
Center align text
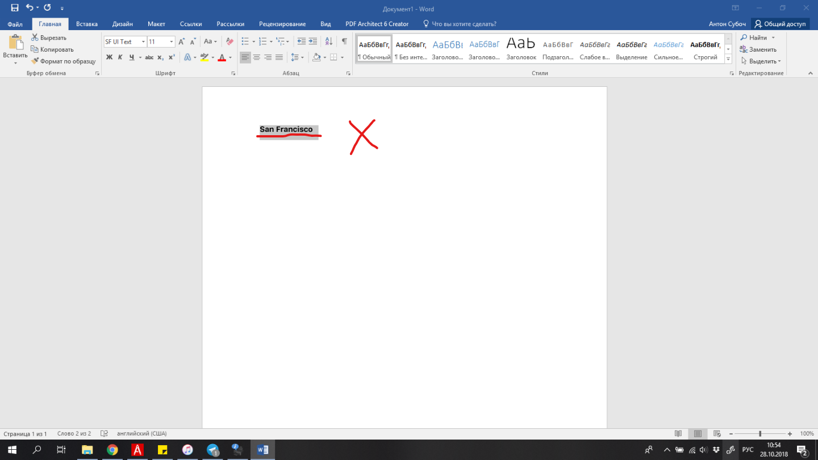[x=256, y=57]
